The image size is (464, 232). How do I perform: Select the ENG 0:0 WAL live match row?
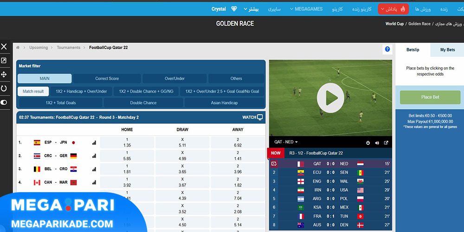pos(331,181)
